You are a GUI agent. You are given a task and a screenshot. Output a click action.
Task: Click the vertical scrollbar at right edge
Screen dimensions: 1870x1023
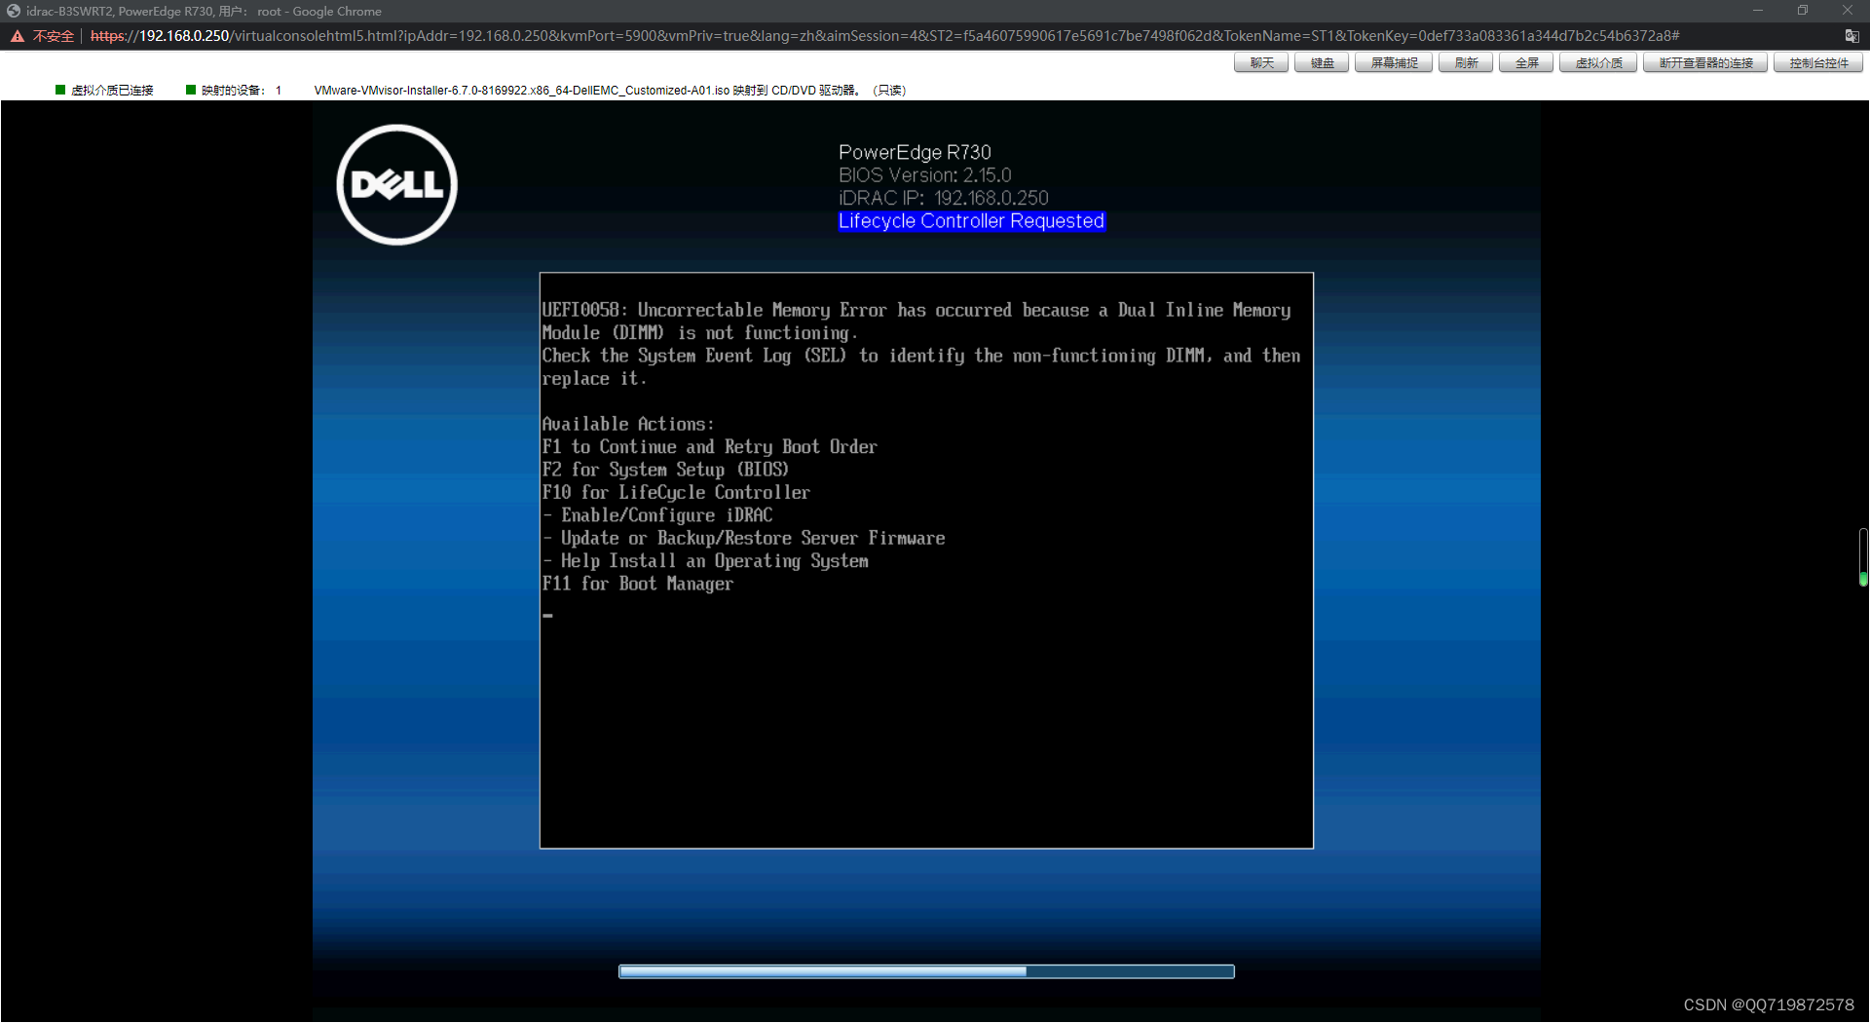[1863, 557]
